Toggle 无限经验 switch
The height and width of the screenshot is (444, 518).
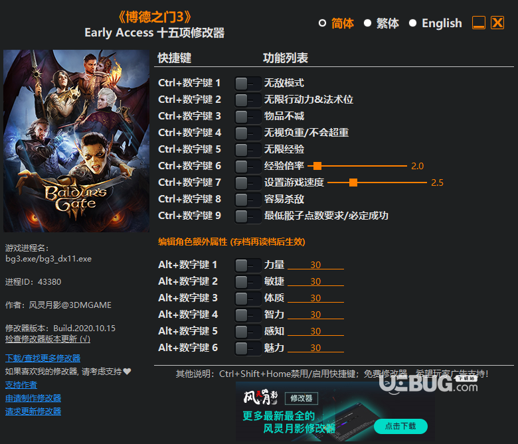248,149
